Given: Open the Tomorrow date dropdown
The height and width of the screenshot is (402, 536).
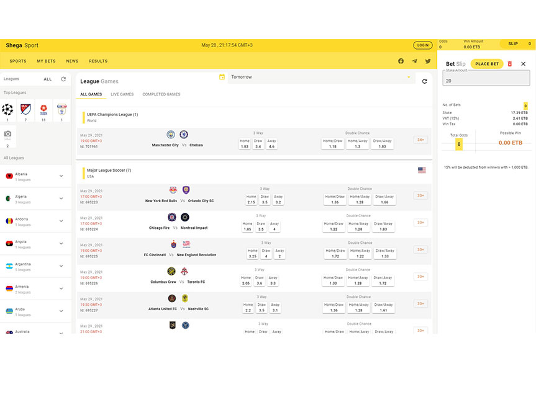Looking at the screenshot, I should tap(321, 78).
